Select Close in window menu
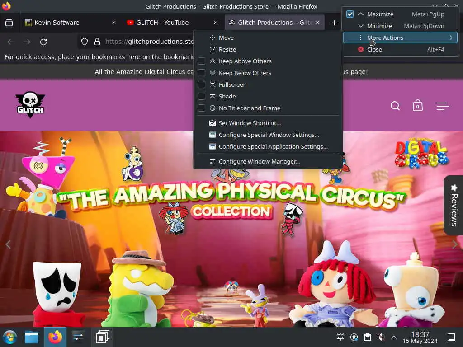 tap(401, 49)
